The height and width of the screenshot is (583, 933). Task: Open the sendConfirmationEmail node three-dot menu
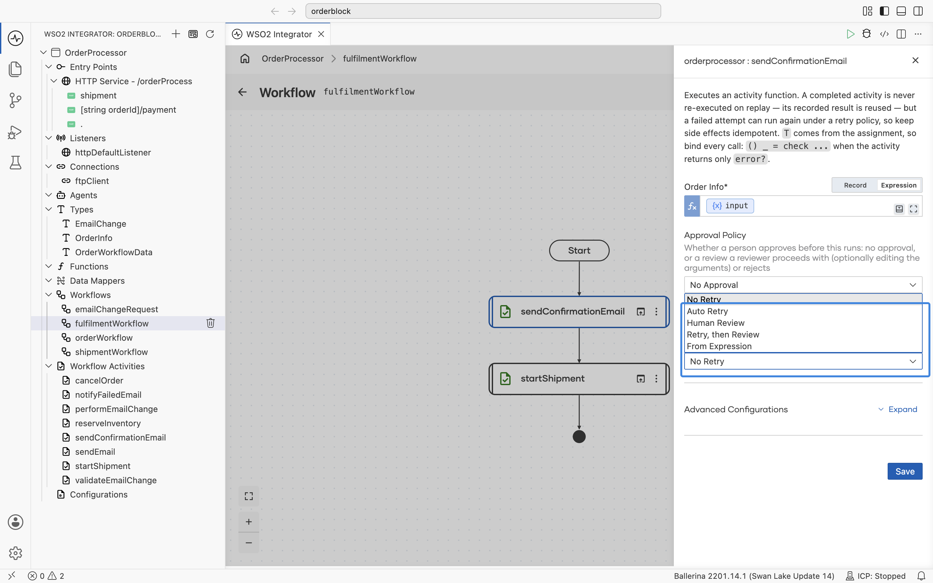pos(656,312)
